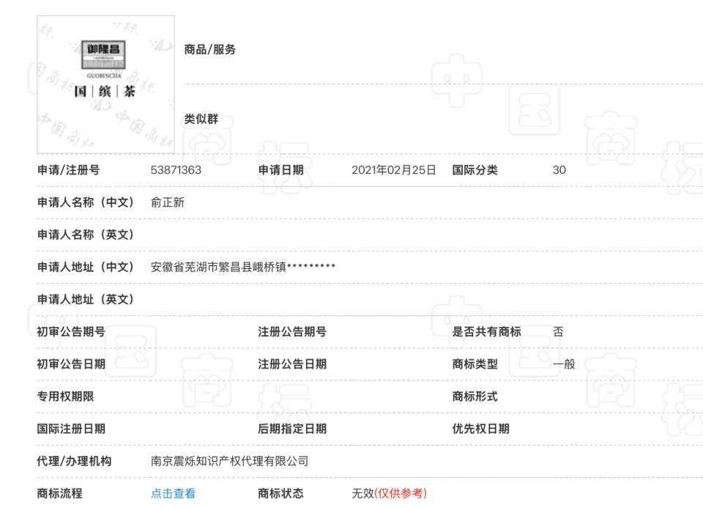The image size is (703, 508).
Task: Select the 一般 trademark type value
Action: [564, 364]
